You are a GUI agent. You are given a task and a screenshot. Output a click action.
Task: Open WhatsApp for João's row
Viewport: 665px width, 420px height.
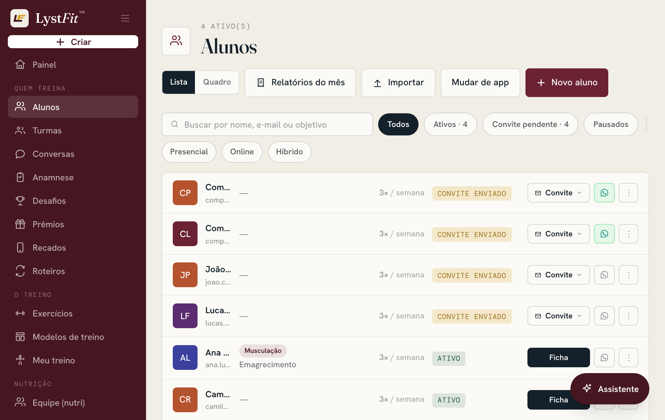click(604, 275)
